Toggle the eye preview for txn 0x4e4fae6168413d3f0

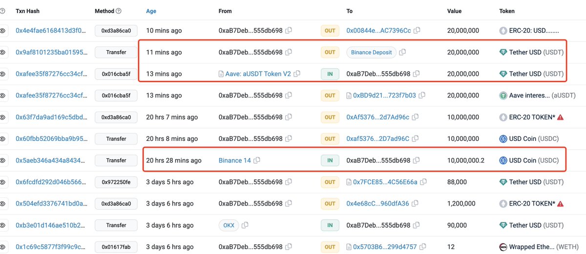point(3,30)
